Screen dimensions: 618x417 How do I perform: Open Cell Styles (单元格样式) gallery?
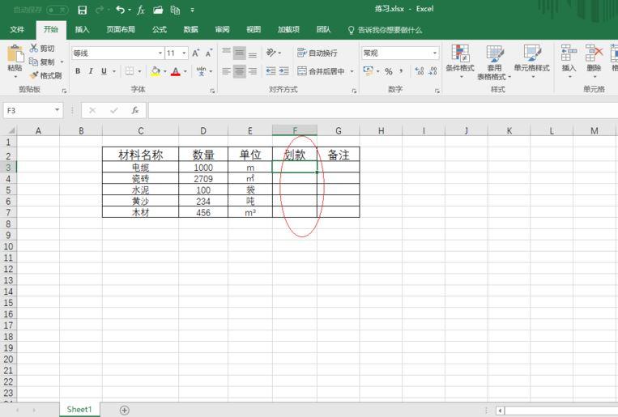click(x=531, y=61)
